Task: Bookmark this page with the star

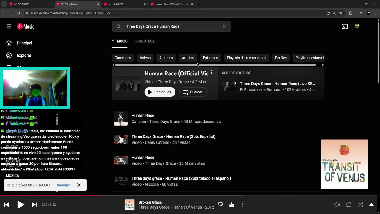Action: pyautogui.click(x=341, y=13)
